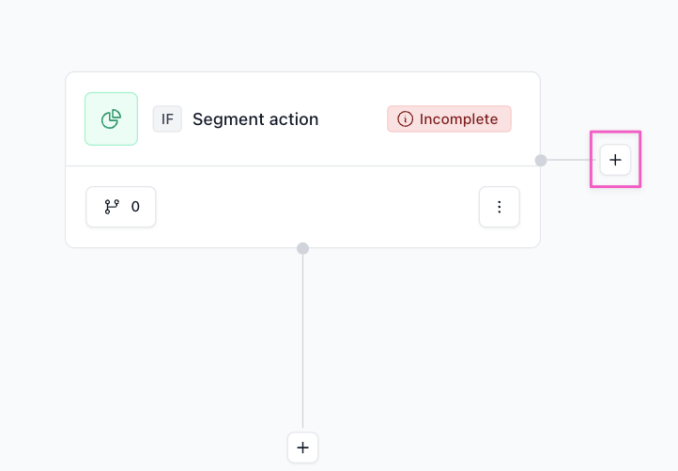Add a step via bottom plus button
Screen dimensions: 678x471
[302, 447]
